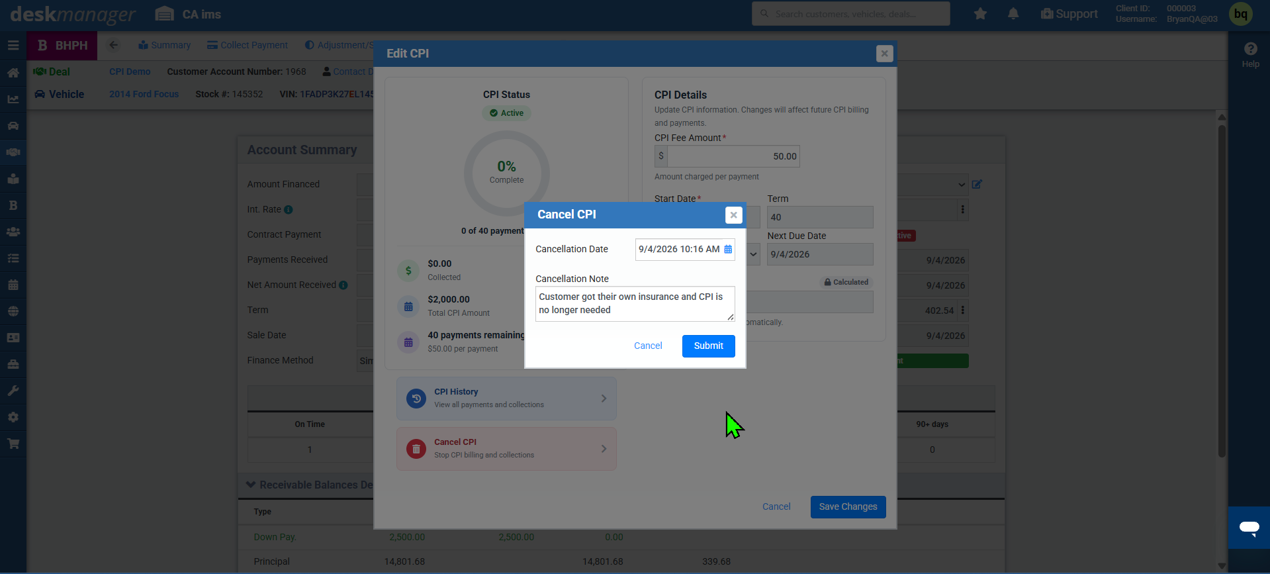Close the Cancel CPI dialog

[x=733, y=215]
